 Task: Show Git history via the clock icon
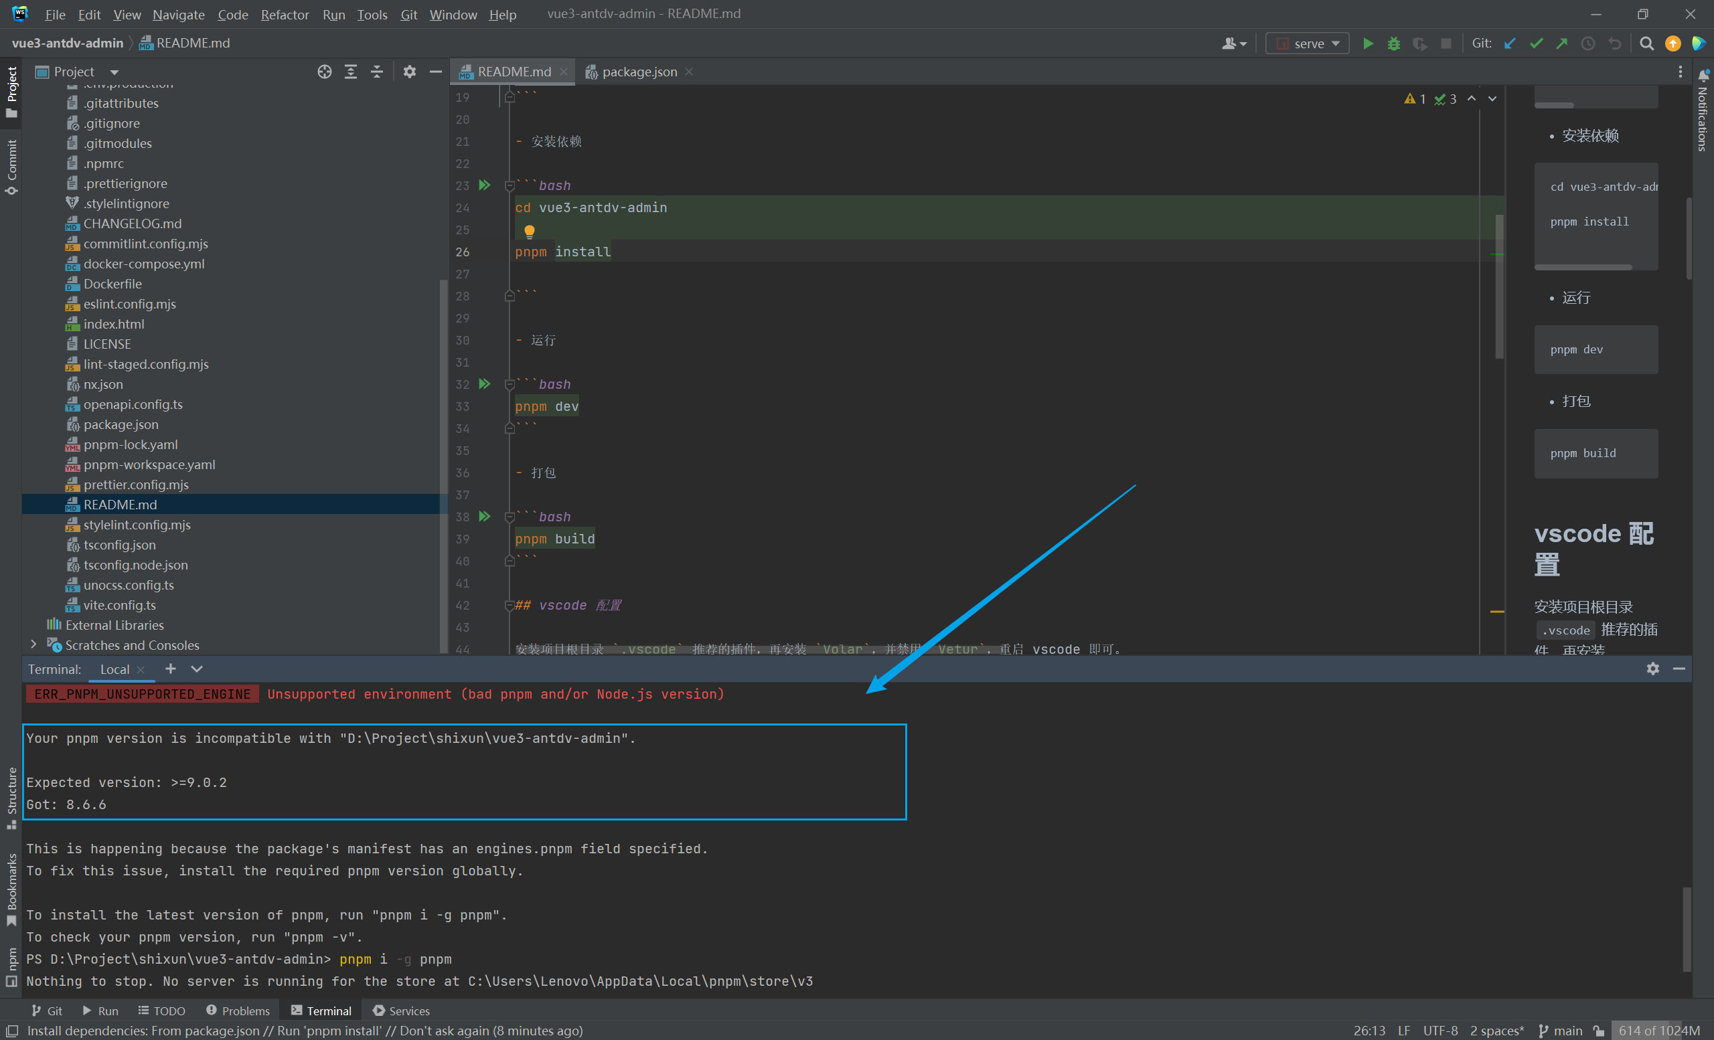point(1588,43)
